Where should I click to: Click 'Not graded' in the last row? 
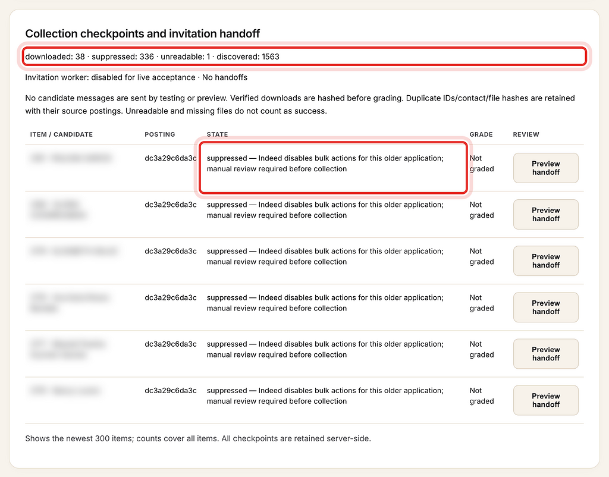(x=482, y=396)
